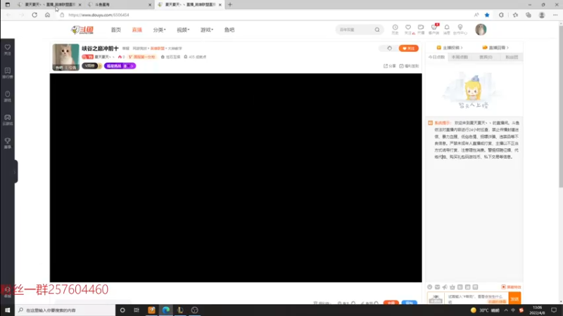Click the favorite star in address bar
Screen dimensions: 563x316
pos(487,15)
